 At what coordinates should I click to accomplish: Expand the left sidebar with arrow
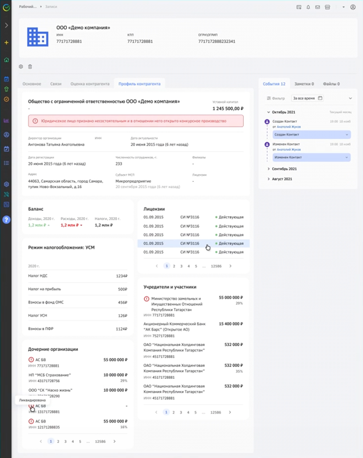tap(6, 26)
